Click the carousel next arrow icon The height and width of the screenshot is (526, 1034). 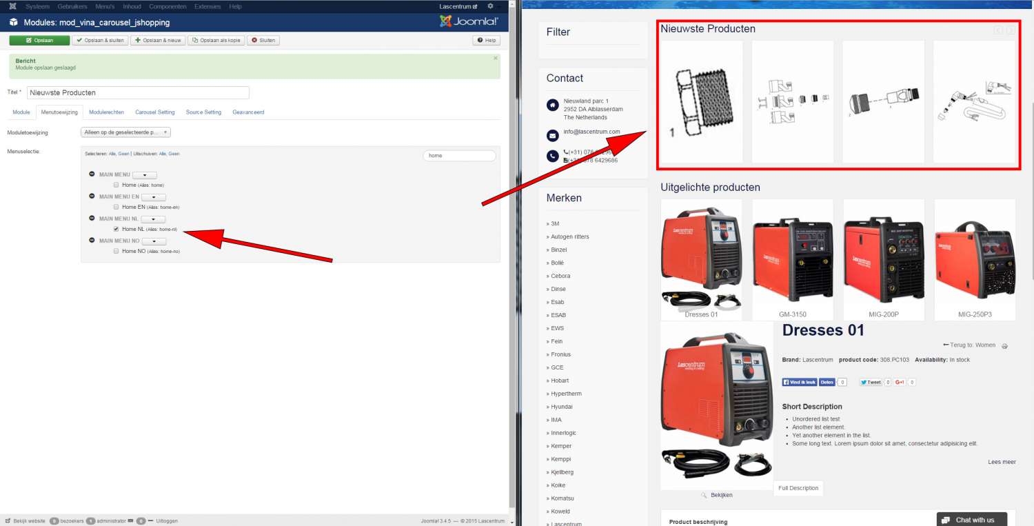[1010, 30]
